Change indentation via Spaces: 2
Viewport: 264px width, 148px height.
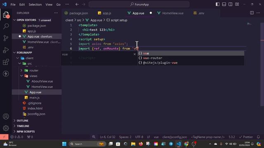(x=125, y=137)
